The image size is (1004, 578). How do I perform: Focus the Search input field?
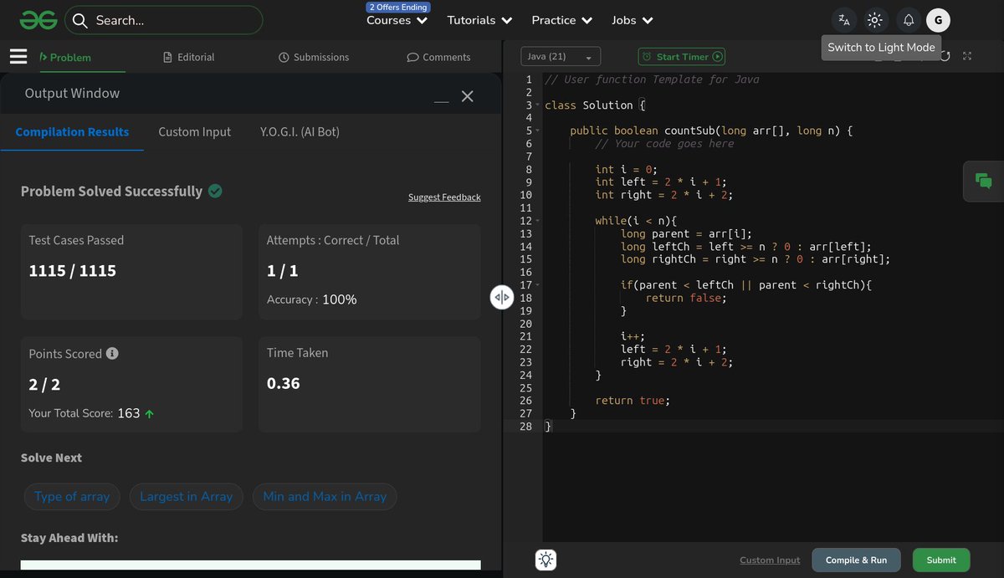[x=164, y=20]
